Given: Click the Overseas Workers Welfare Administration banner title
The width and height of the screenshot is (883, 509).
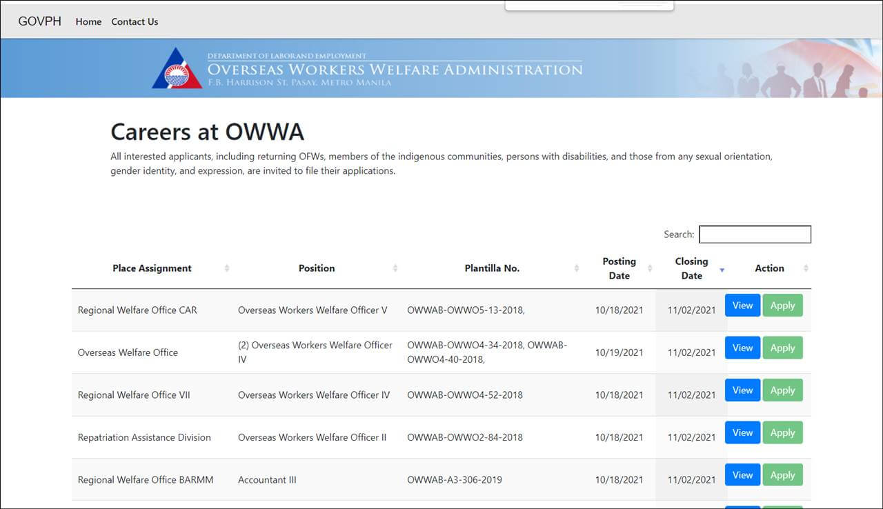Looking at the screenshot, I should [395, 70].
